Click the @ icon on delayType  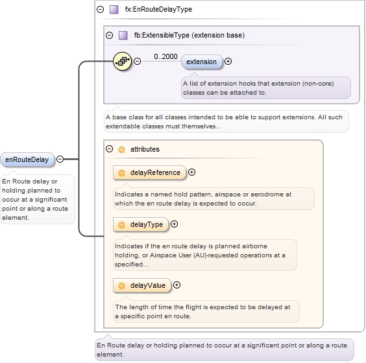click(121, 224)
